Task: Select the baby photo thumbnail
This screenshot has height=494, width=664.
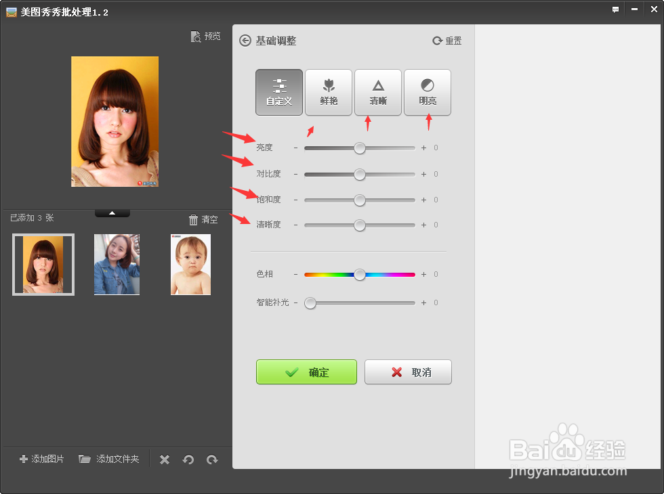Action: (190, 264)
